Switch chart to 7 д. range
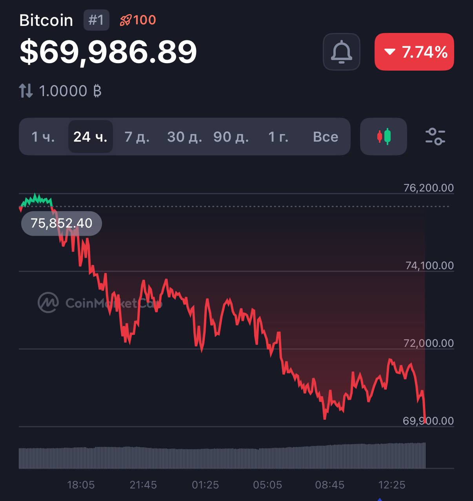 point(137,137)
